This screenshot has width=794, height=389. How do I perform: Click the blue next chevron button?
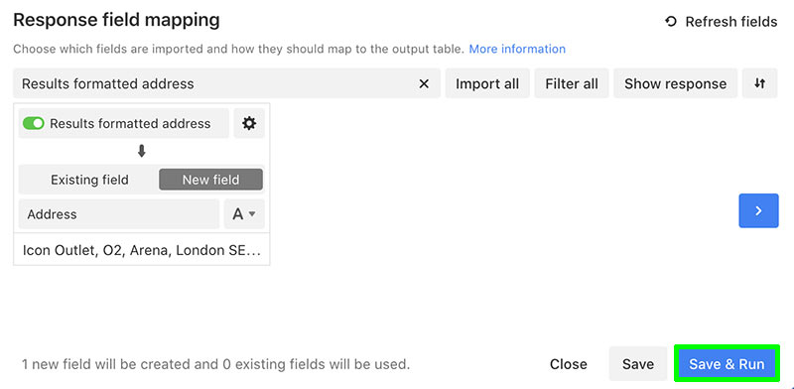[758, 210]
